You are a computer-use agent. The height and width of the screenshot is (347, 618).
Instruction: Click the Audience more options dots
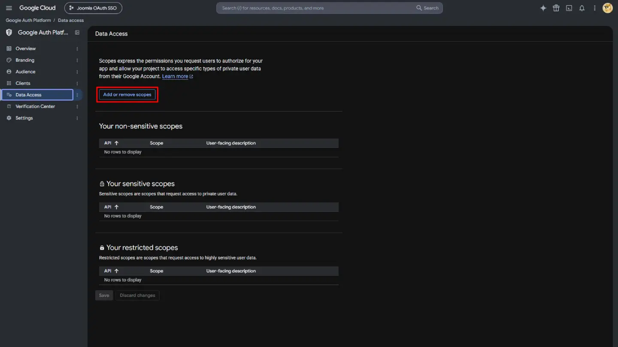[x=77, y=72]
